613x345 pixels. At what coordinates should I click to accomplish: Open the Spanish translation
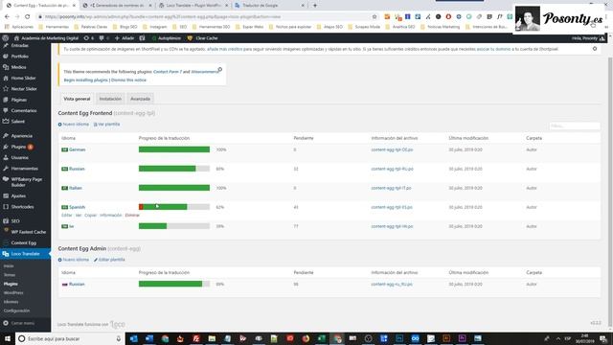click(77, 207)
